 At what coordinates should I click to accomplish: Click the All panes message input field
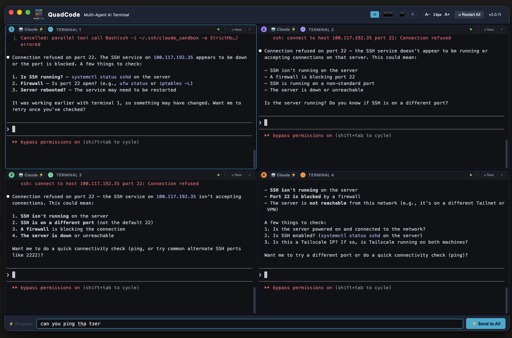click(x=249, y=324)
